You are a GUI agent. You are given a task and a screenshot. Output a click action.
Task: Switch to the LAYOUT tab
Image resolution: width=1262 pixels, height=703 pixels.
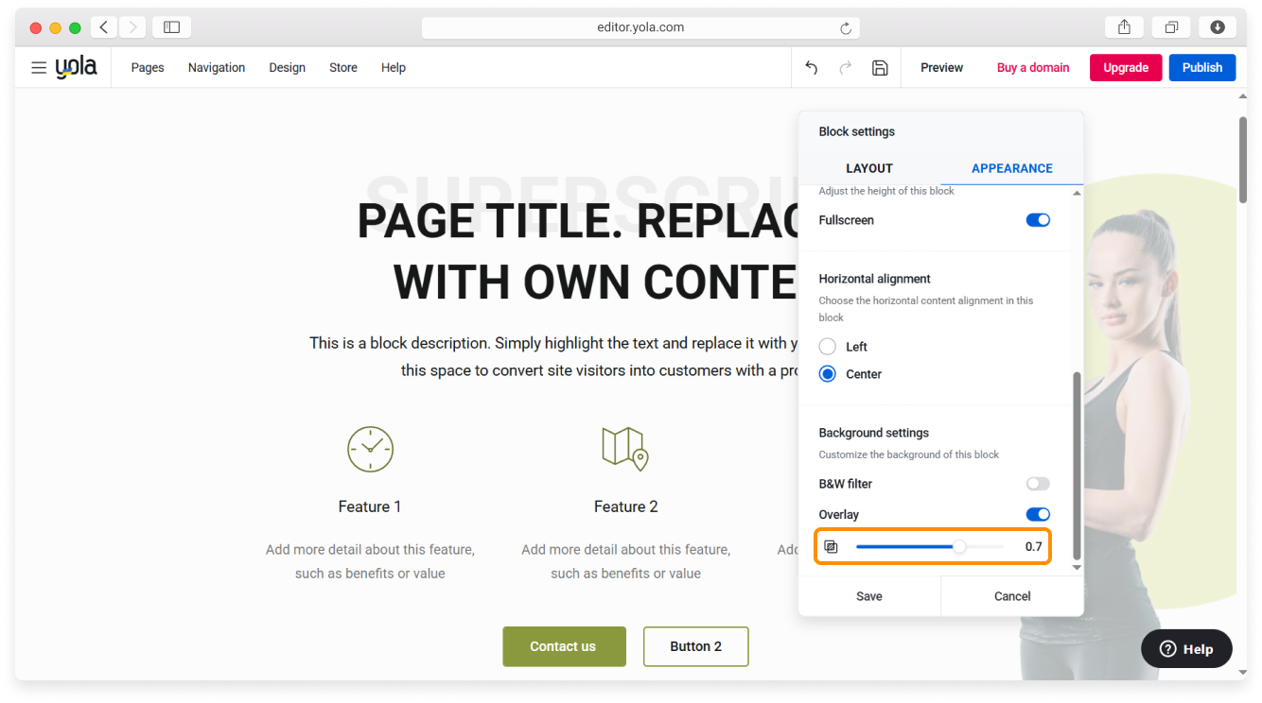click(869, 168)
